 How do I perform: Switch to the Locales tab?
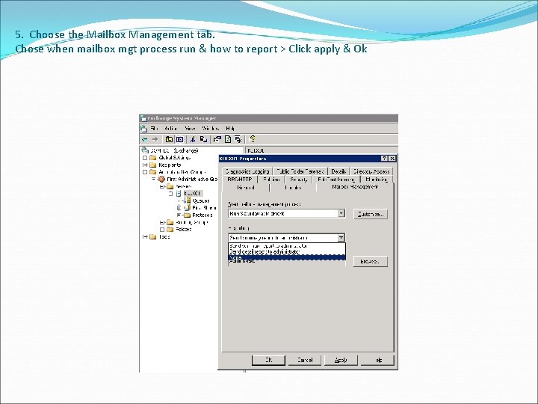pos(293,188)
